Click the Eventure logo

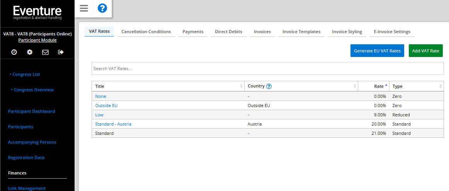[x=37, y=12]
